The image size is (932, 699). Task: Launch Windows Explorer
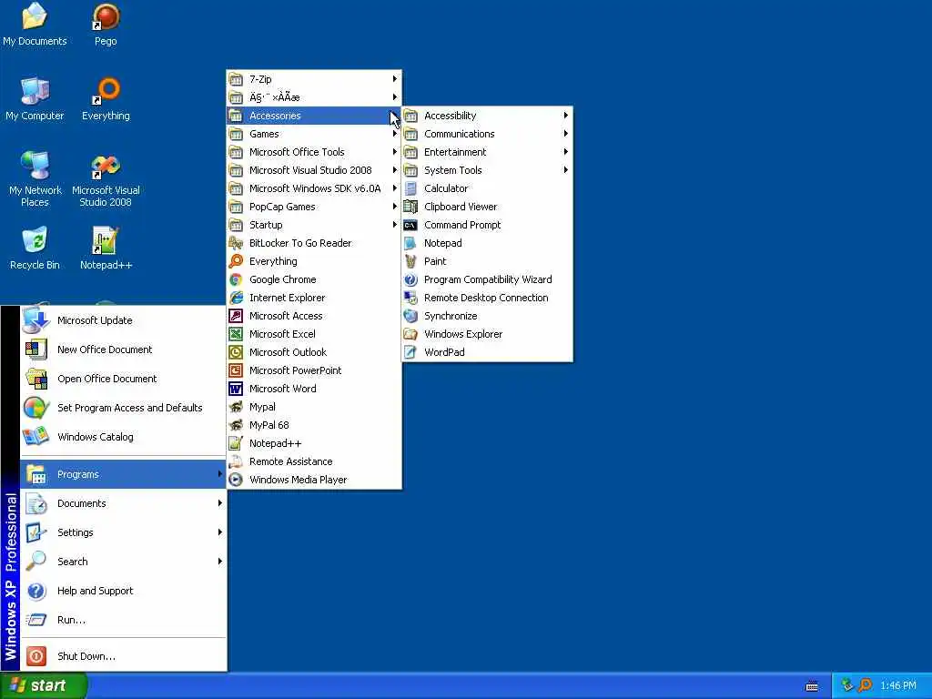488,334
